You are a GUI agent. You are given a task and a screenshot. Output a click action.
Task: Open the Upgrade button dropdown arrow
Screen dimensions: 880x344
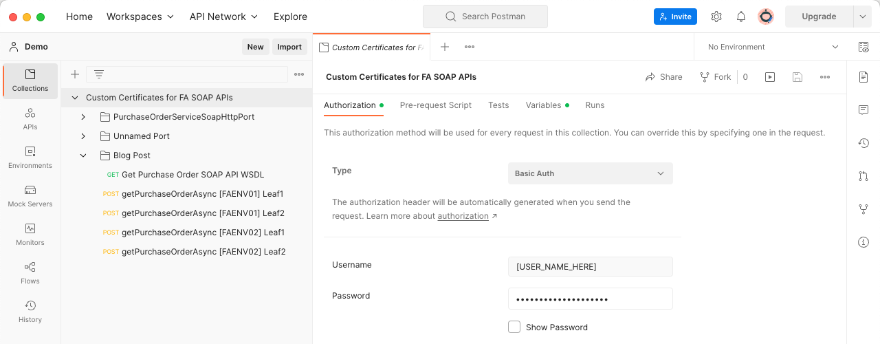click(x=863, y=17)
